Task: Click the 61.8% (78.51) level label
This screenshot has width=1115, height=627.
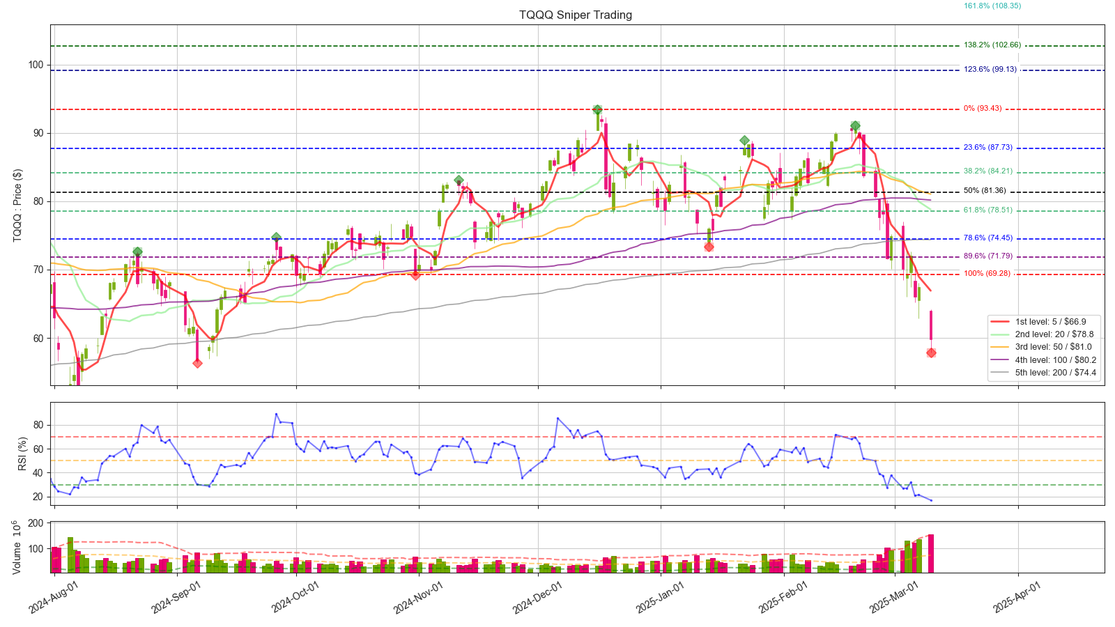Action: 987,210
